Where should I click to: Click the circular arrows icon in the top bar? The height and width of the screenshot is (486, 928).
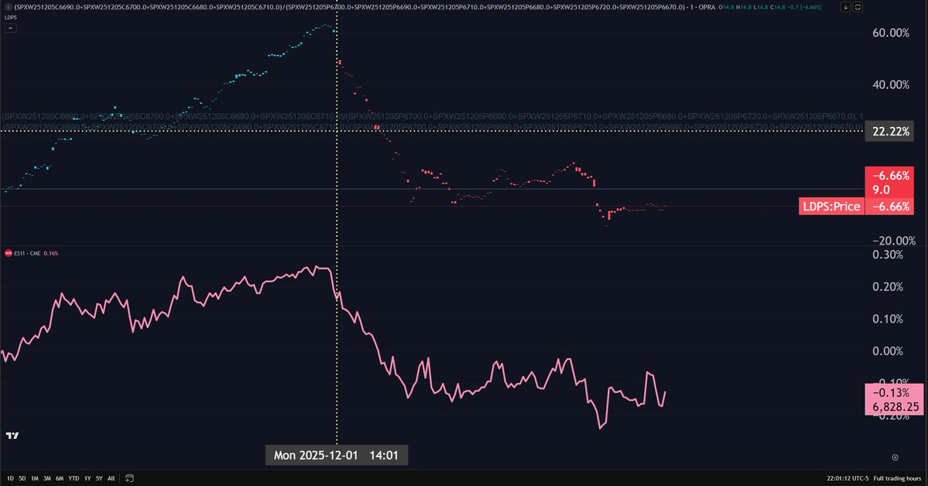(858, 7)
